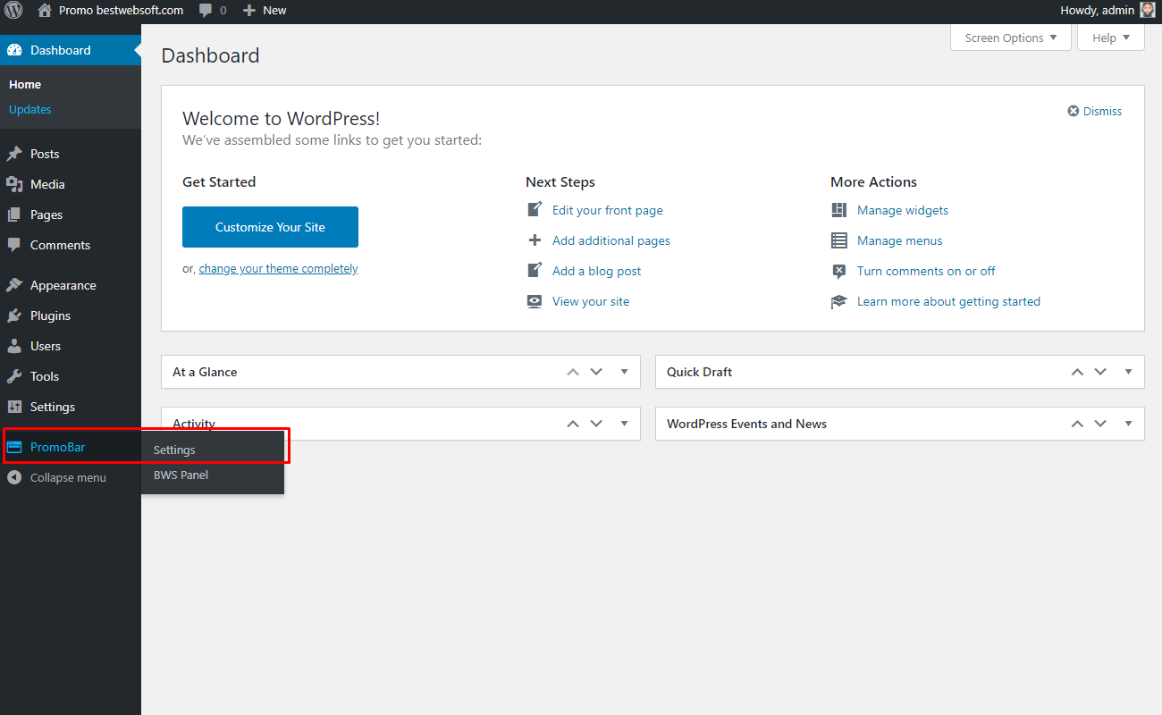Click the Collapse menu arrow icon
This screenshot has height=715, width=1162.
coord(14,477)
